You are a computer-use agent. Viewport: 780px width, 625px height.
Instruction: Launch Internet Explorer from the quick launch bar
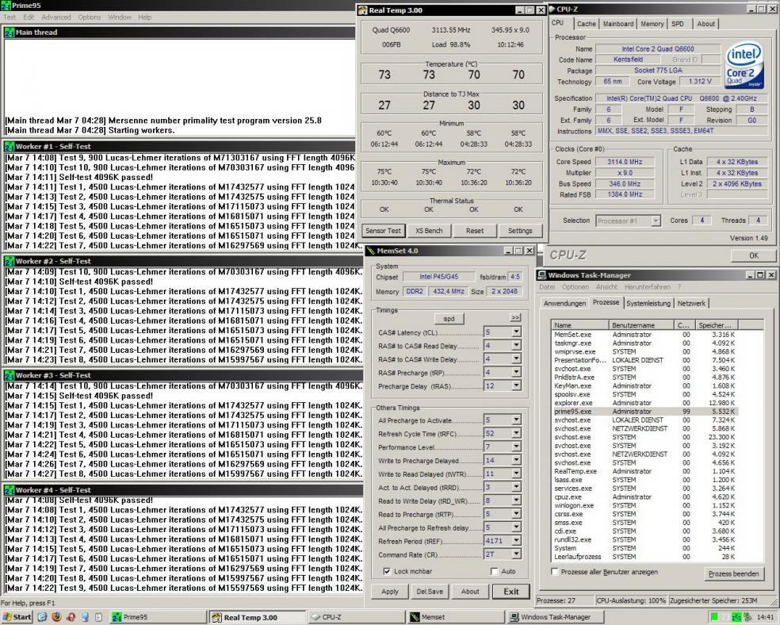click(x=42, y=617)
